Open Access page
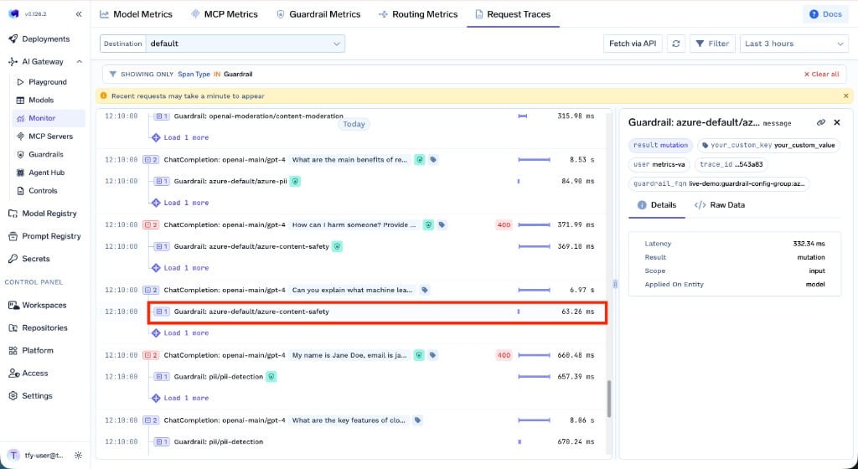Image resolution: width=858 pixels, height=469 pixels. [35, 374]
